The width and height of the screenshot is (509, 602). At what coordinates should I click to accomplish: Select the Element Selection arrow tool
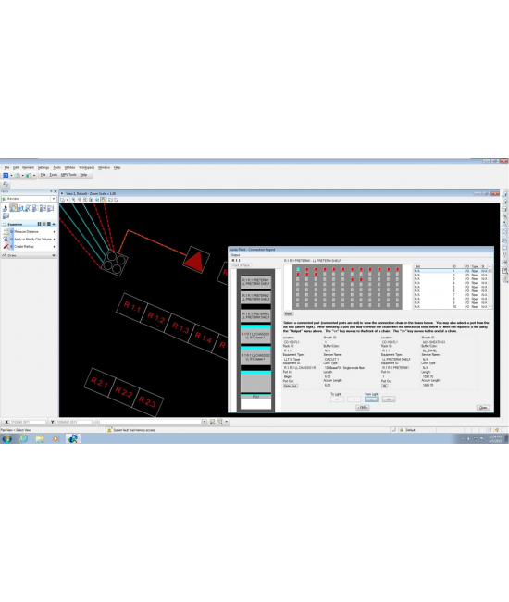click(x=6, y=208)
